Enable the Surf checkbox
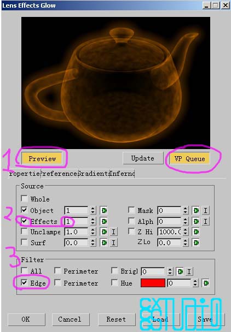Viewport: 231px width, 332px height. (x=24, y=242)
